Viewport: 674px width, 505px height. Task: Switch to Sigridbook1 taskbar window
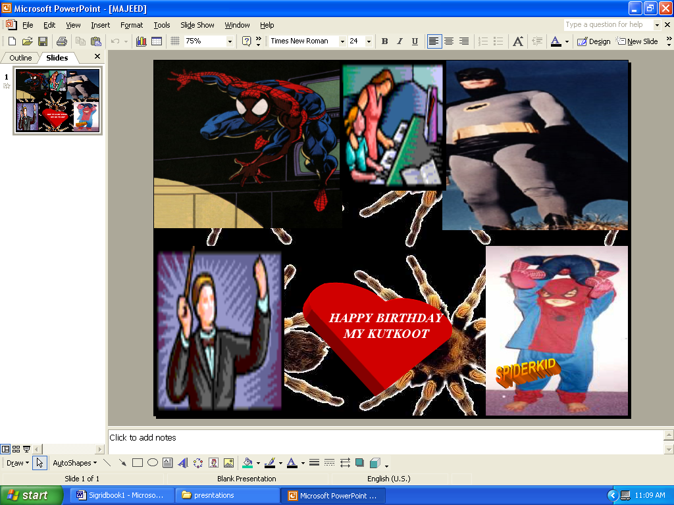120,495
